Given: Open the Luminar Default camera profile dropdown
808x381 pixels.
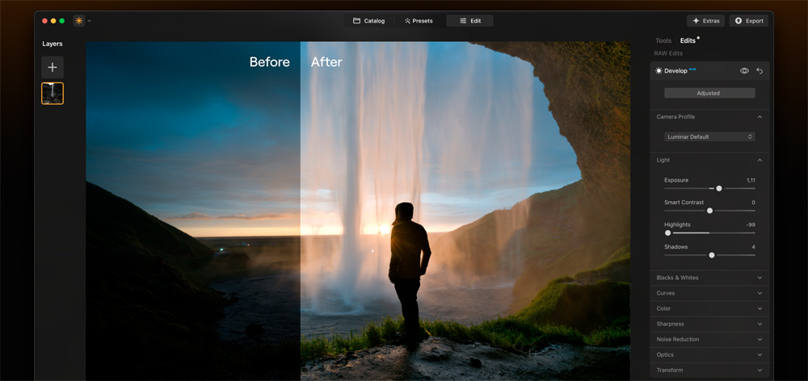Looking at the screenshot, I should (709, 136).
